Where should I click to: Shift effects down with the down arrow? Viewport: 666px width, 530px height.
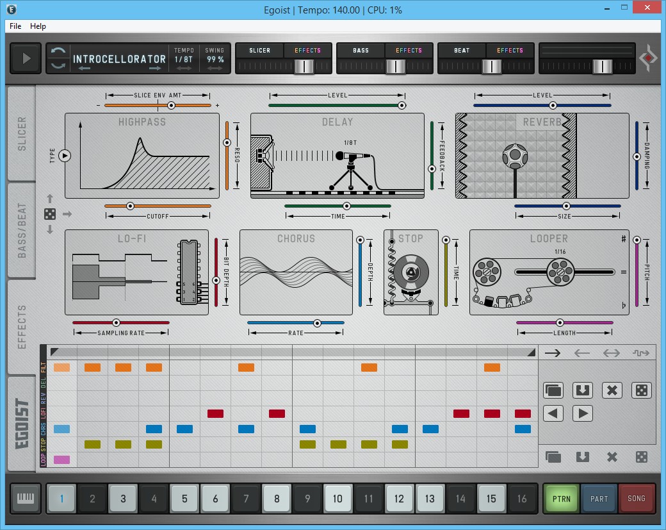50,229
